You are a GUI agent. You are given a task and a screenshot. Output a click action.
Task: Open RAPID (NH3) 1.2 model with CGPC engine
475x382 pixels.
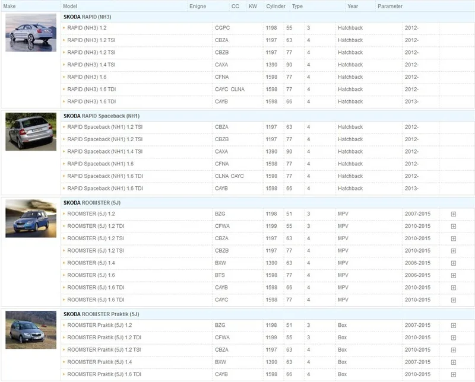click(x=87, y=28)
